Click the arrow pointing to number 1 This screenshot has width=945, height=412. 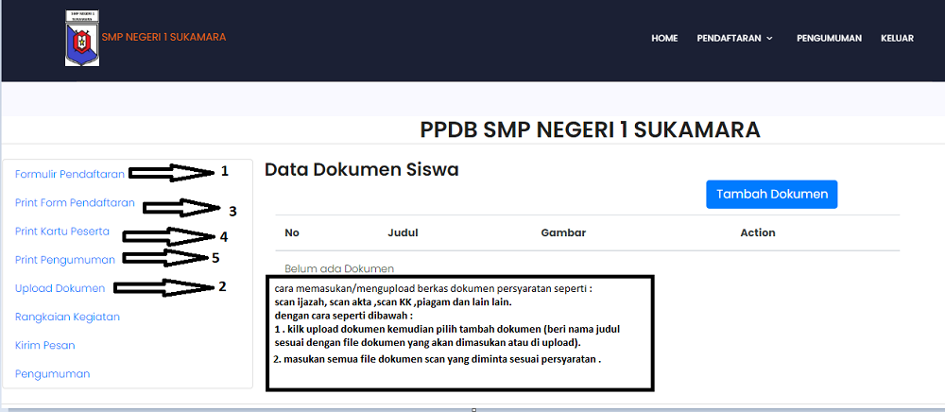pos(172,172)
